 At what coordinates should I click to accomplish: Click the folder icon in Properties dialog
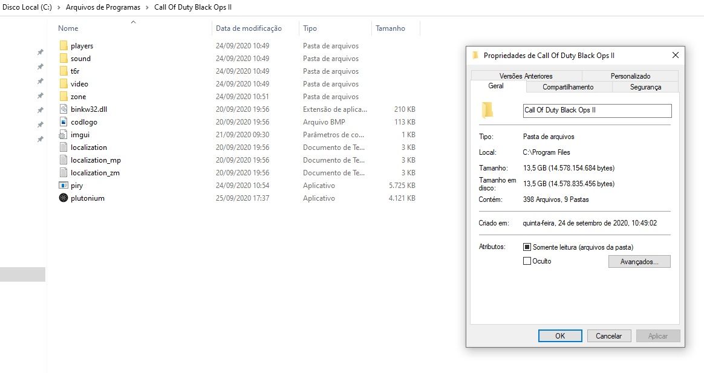click(487, 110)
